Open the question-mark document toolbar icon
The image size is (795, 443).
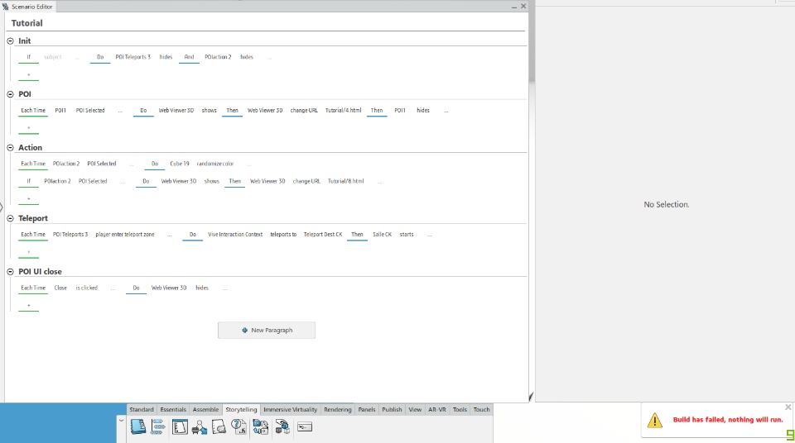pyautogui.click(x=238, y=426)
